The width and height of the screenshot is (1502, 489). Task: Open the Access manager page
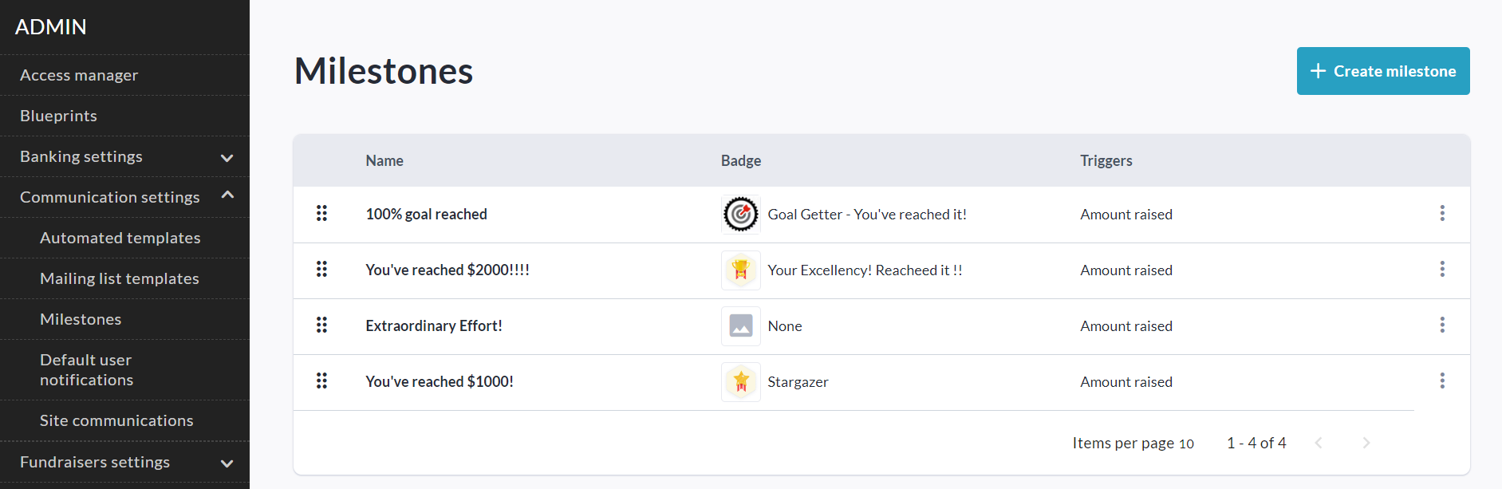click(79, 75)
